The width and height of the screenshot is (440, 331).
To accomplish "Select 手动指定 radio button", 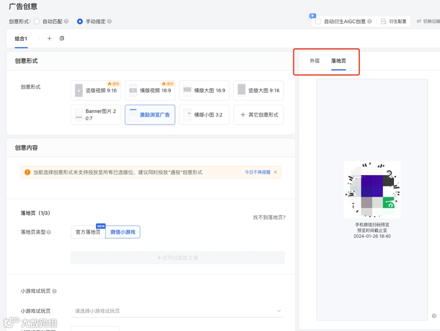I will point(80,21).
